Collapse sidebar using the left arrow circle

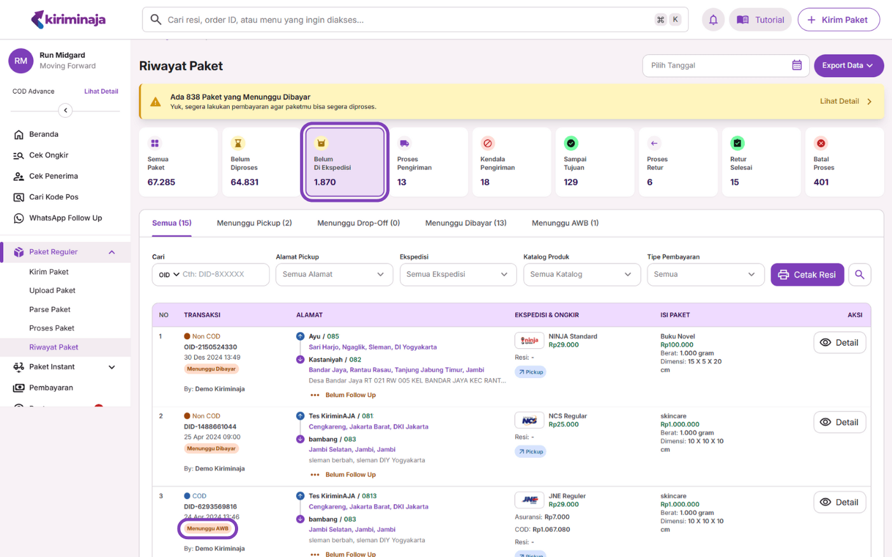[65, 110]
